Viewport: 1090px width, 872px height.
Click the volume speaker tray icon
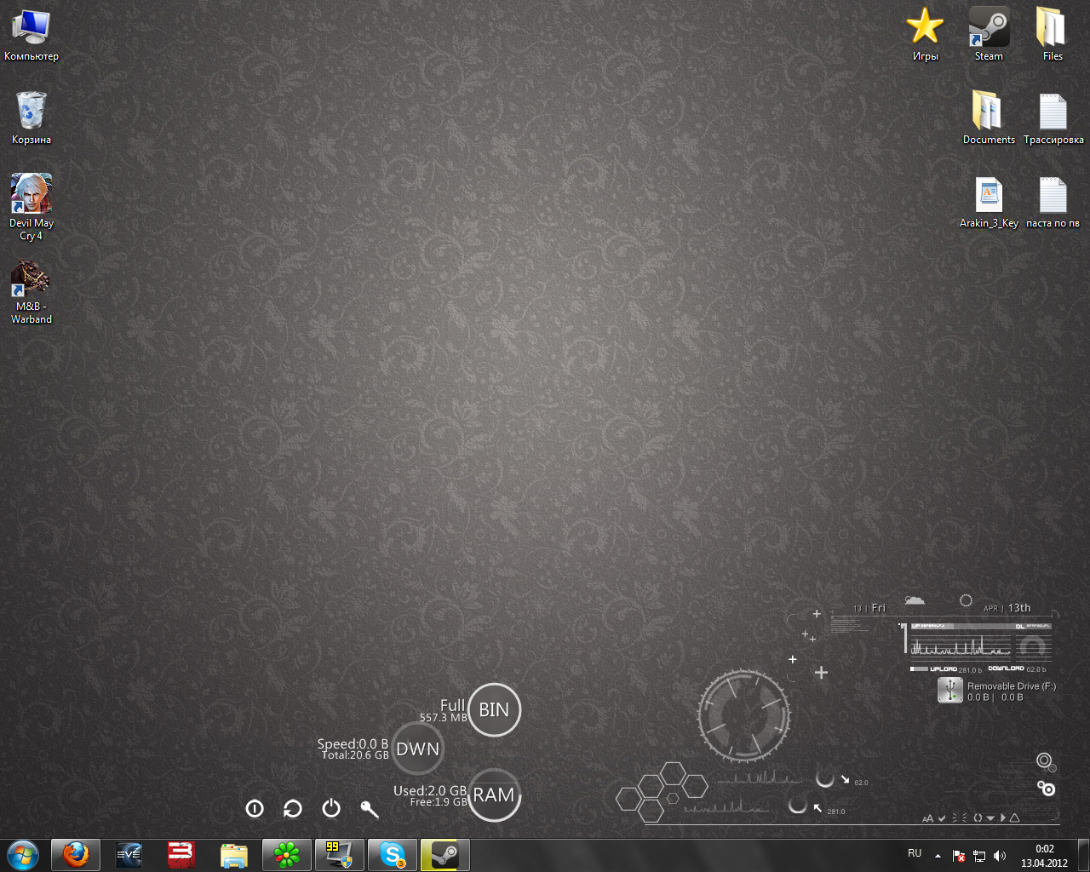coord(1000,855)
